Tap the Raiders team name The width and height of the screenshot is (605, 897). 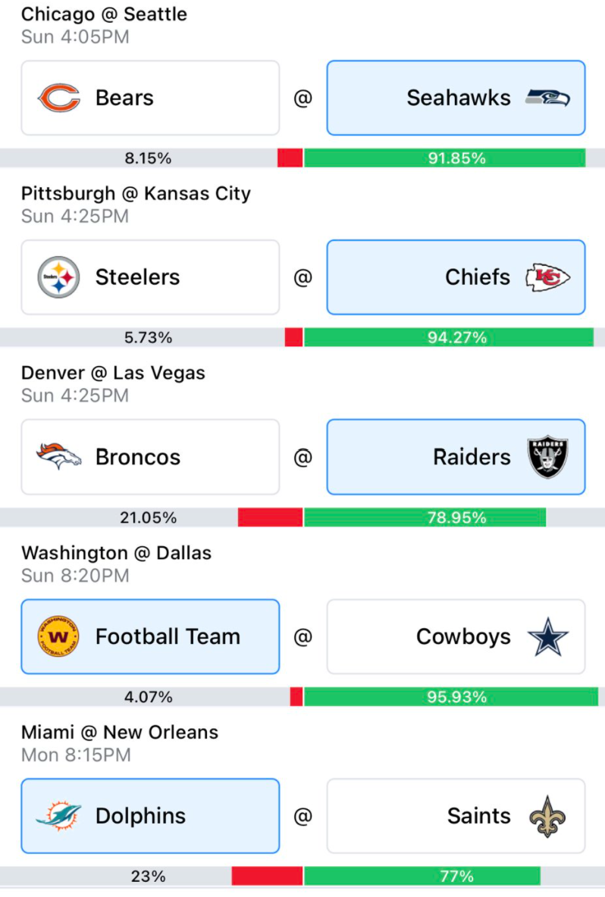pyautogui.click(x=472, y=457)
